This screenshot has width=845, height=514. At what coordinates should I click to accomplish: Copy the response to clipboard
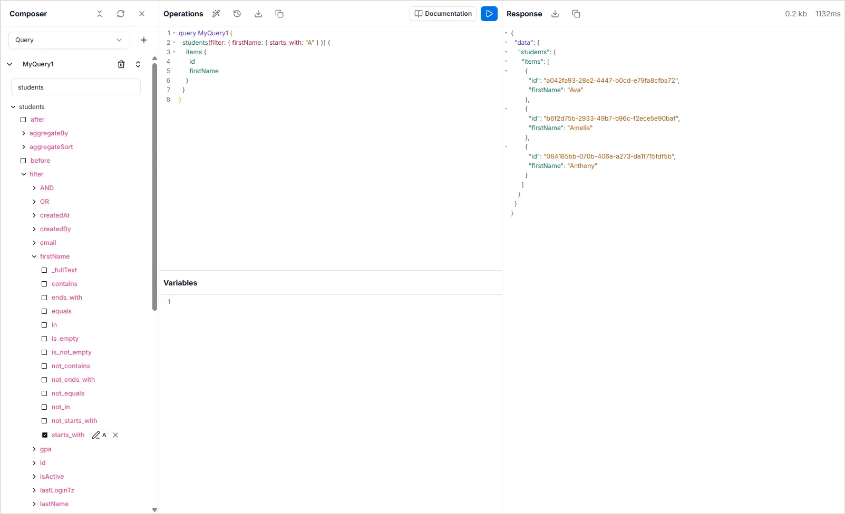point(576,14)
